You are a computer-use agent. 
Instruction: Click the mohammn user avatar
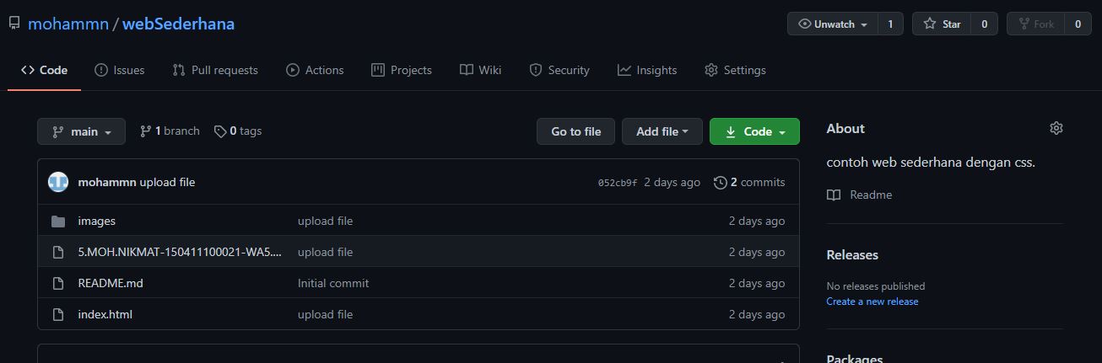58,182
